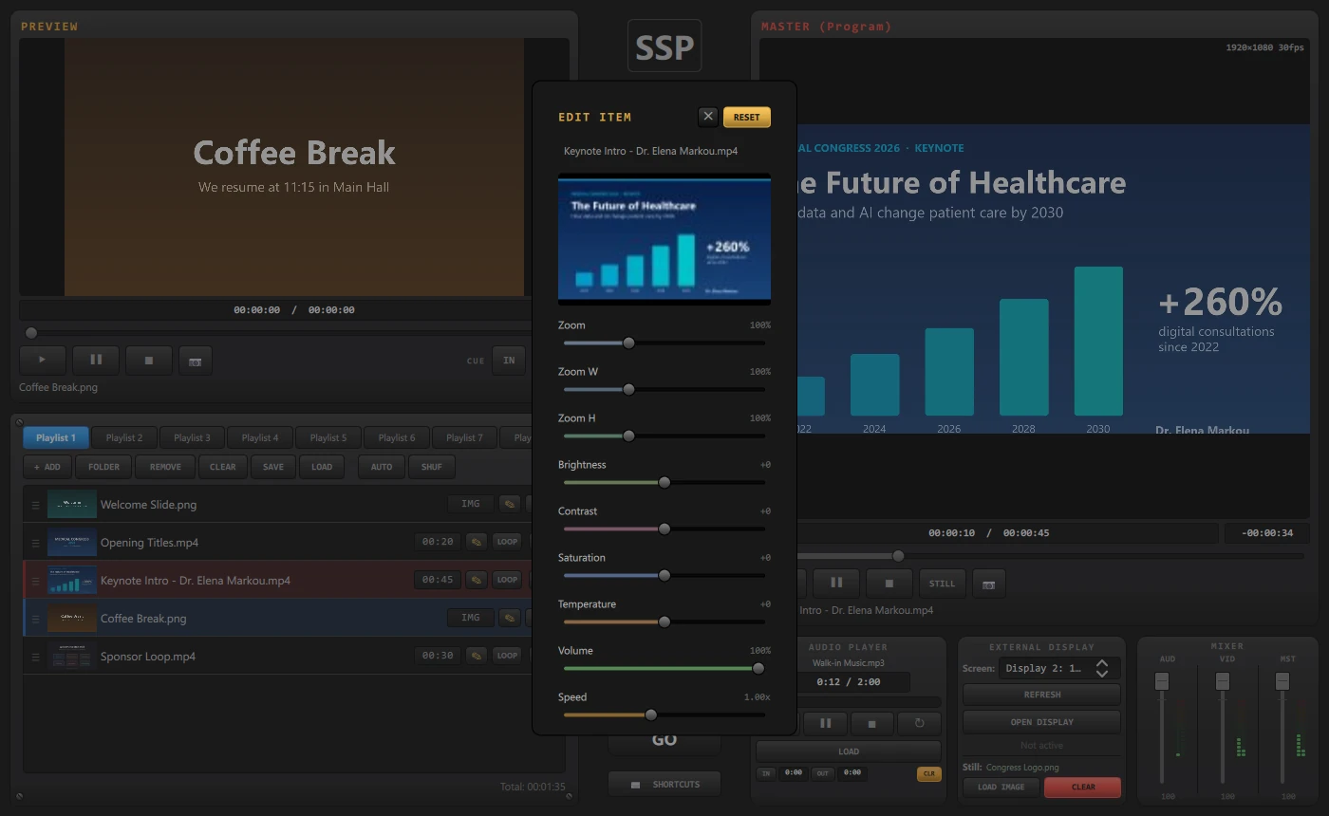Enable AUTO mode for the playlist
Screen dimensions: 1329x816
pyautogui.click(x=382, y=467)
